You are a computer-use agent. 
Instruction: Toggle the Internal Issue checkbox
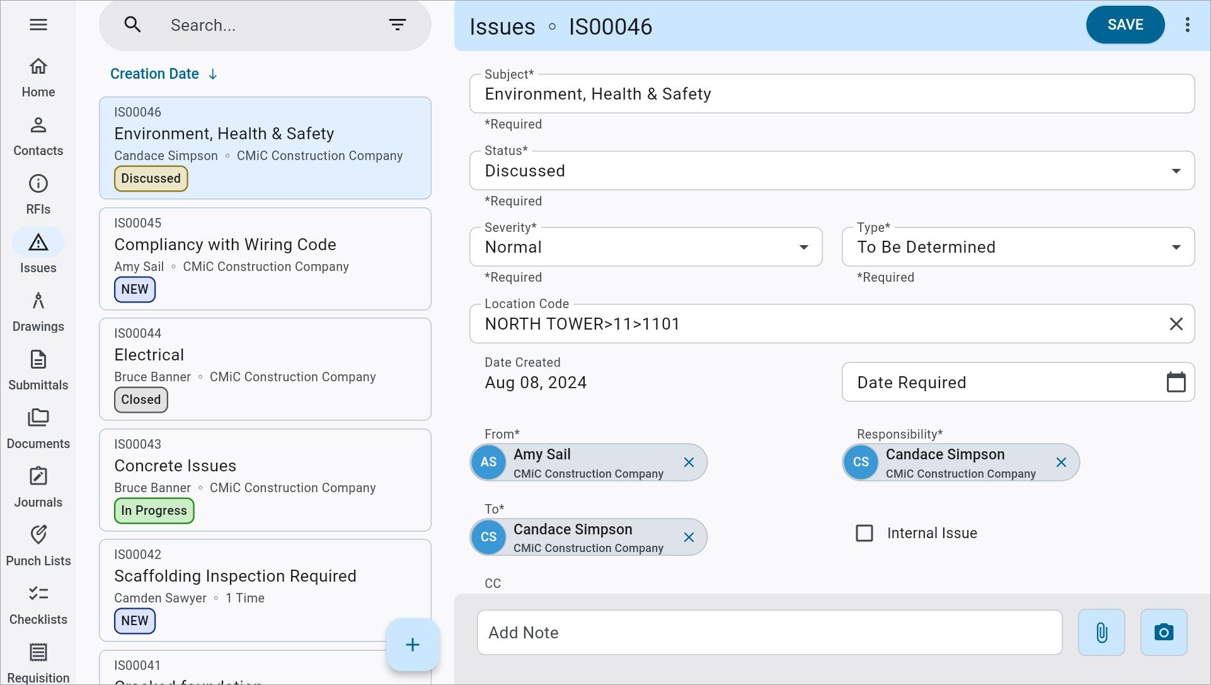point(864,533)
